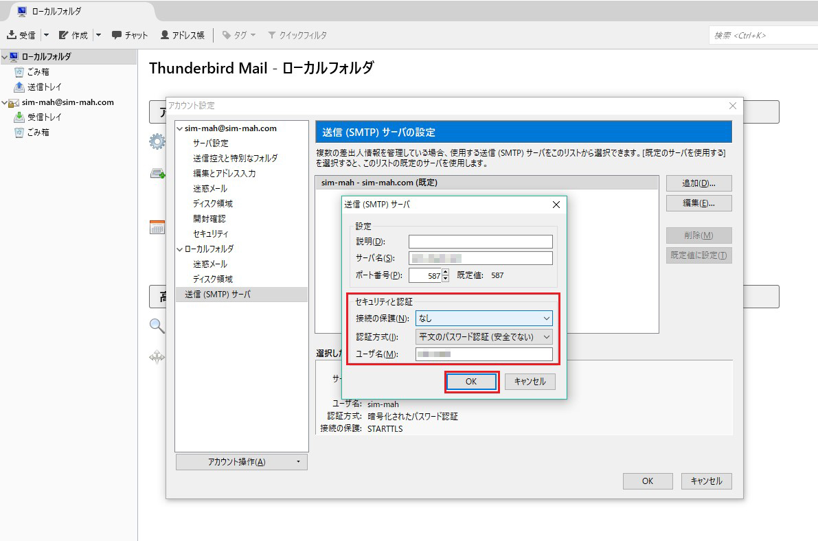Click the gear settings icon behind dialog
Image resolution: width=818 pixels, height=541 pixels.
click(157, 141)
